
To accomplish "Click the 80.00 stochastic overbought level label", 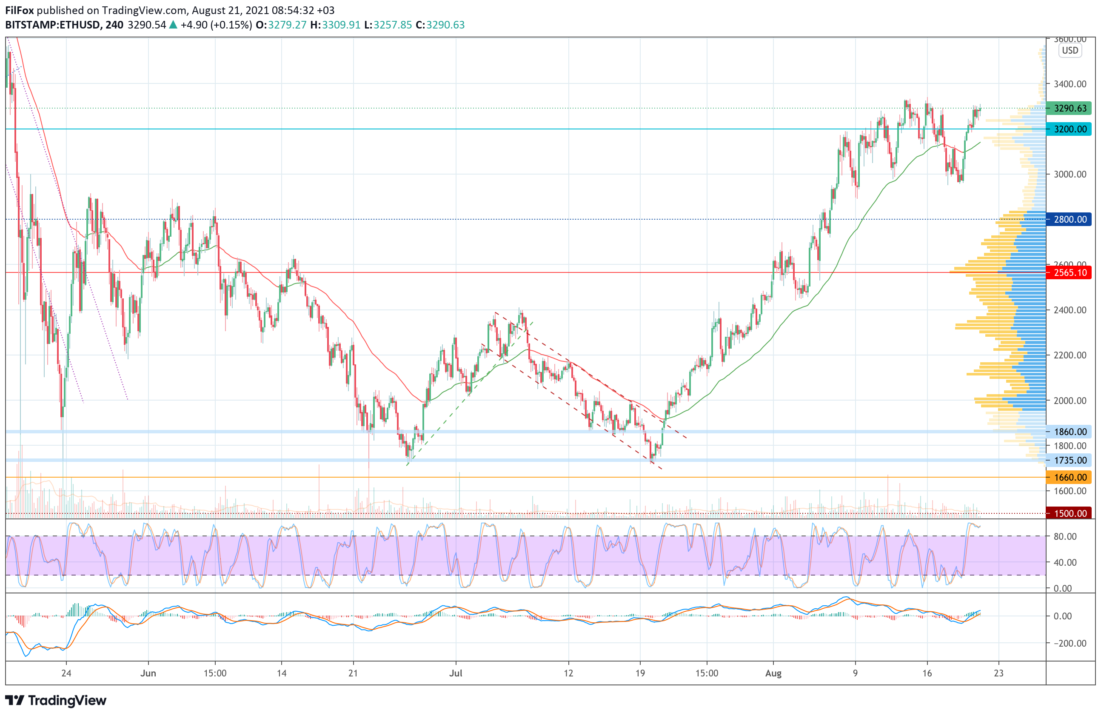I will pos(1065,536).
